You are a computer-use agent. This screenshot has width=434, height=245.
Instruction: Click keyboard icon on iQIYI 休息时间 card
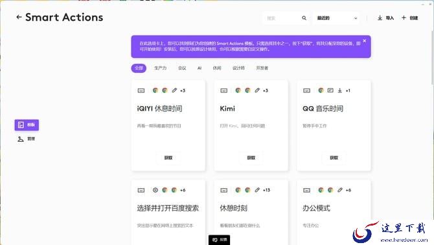(141, 91)
